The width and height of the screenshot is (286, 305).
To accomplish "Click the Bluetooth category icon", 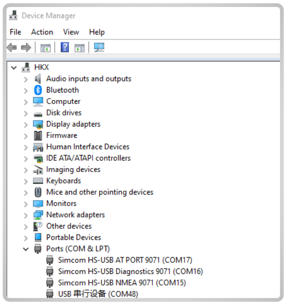I will click(38, 90).
